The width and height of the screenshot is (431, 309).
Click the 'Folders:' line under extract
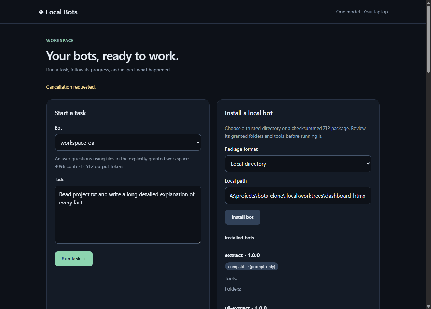coord(233,289)
